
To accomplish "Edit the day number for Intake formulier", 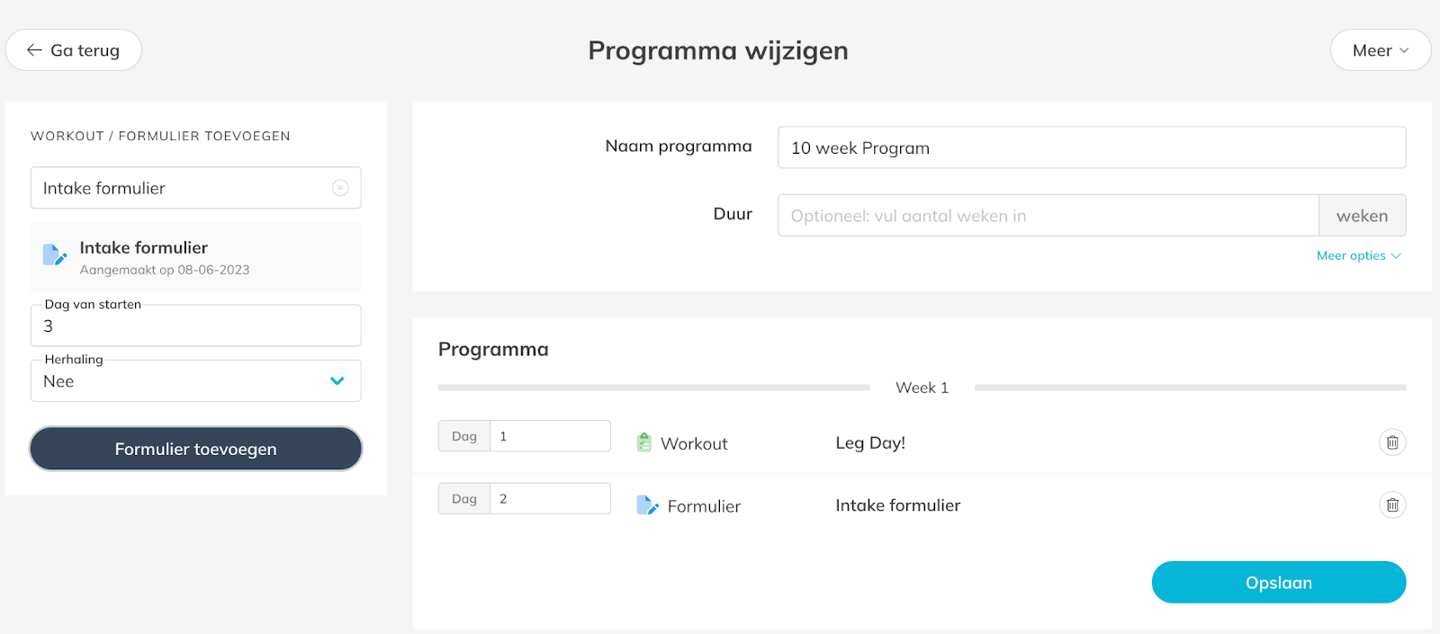I will point(549,499).
